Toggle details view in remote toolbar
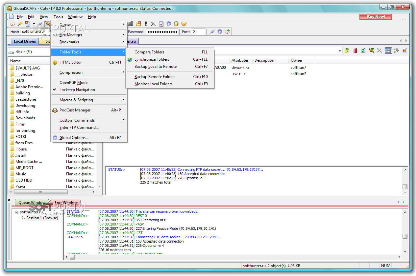The width and height of the screenshot is (416, 276). coord(388,51)
